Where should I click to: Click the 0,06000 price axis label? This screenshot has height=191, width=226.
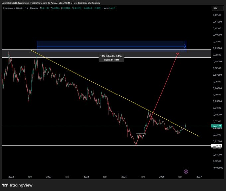(217, 88)
